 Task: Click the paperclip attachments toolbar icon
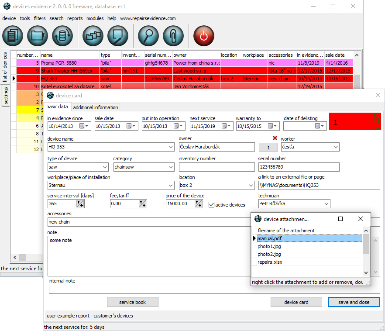173,36
